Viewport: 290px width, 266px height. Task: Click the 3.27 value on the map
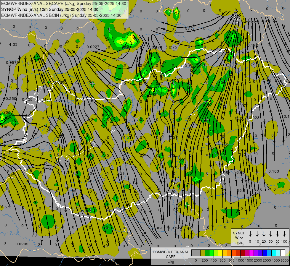coord(189,29)
